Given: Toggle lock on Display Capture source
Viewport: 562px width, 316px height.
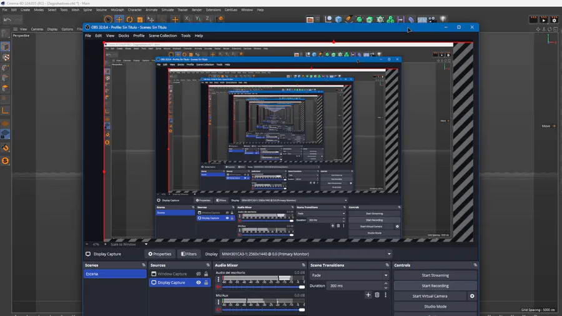Looking at the screenshot, I should pyautogui.click(x=206, y=282).
